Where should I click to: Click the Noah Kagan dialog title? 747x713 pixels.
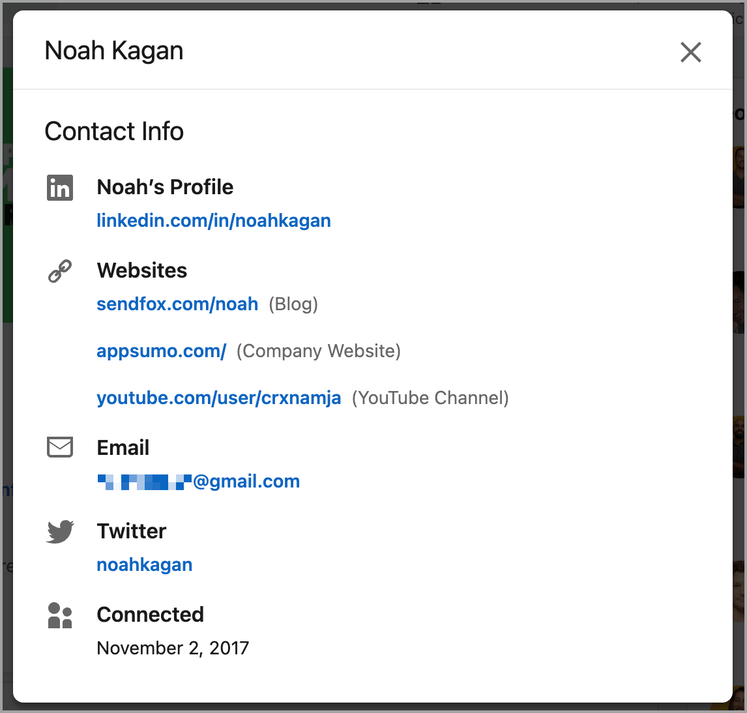click(x=114, y=51)
